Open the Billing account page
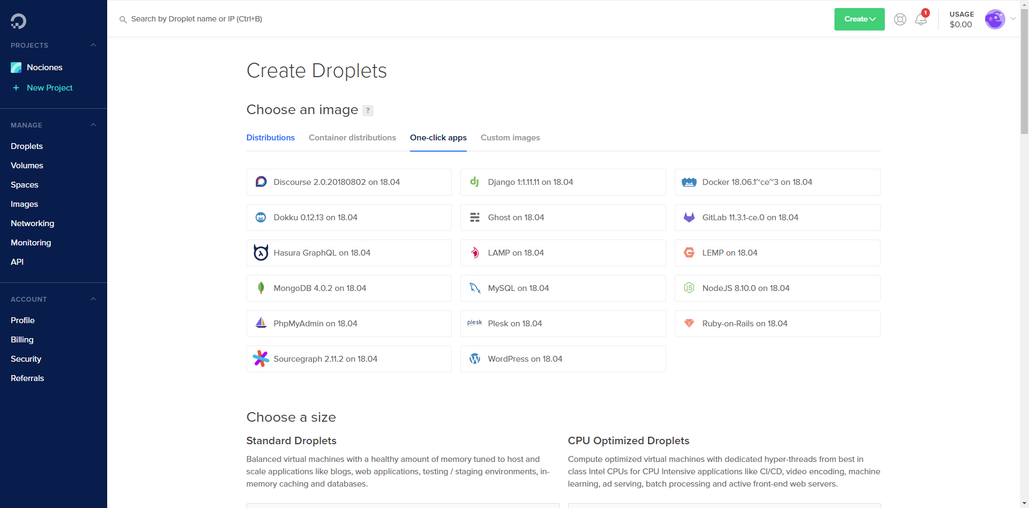Image resolution: width=1029 pixels, height=508 pixels. 22,340
